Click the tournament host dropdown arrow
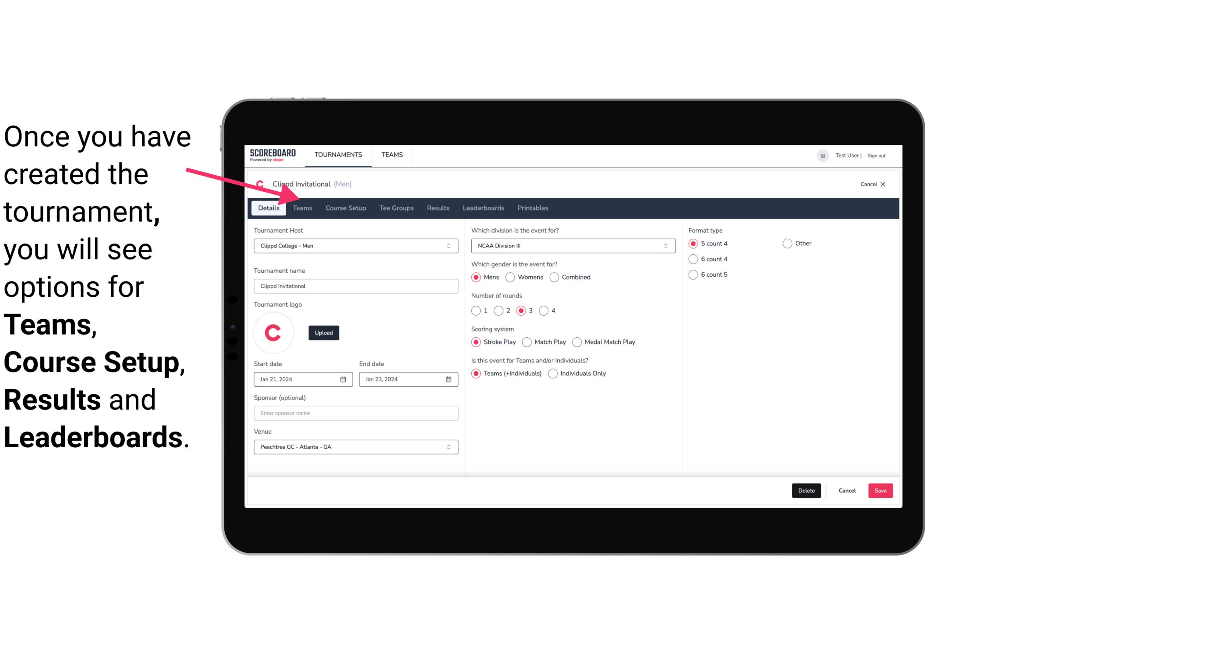Screen dimensions: 1215x653 tap(449, 245)
